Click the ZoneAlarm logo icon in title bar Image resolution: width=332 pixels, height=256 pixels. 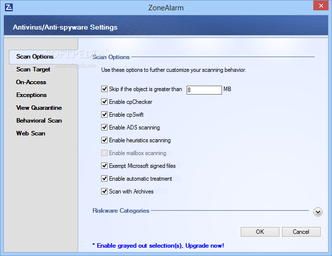point(9,7)
